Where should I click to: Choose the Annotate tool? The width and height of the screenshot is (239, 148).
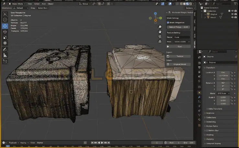coord(5,49)
